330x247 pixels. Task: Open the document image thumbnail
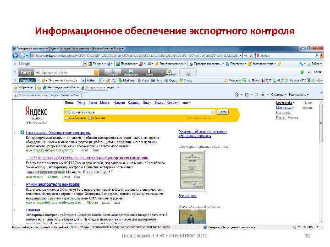click(192, 170)
